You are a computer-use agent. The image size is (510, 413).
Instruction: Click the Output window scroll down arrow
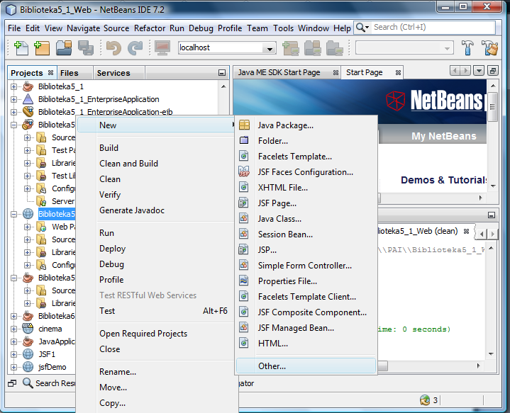(491, 354)
